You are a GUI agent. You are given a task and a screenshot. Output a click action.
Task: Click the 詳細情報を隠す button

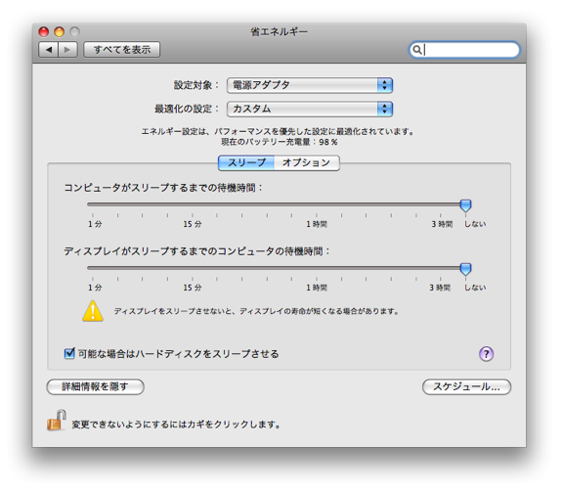click(x=95, y=386)
